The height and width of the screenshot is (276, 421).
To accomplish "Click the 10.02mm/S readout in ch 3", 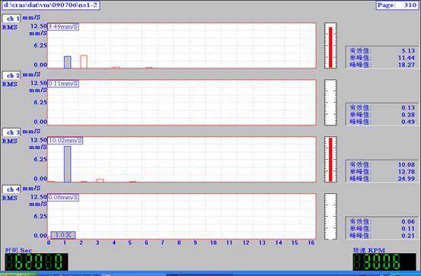I will (x=65, y=141).
